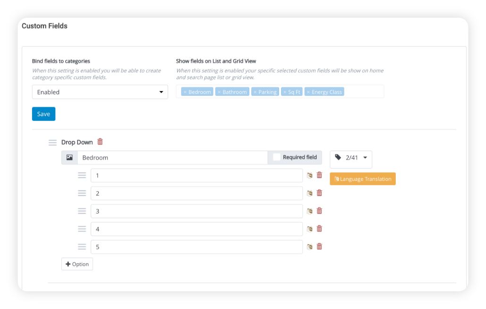Grab the drag handle beside the Drop Down title
The width and height of the screenshot is (486, 309).
pos(52,142)
